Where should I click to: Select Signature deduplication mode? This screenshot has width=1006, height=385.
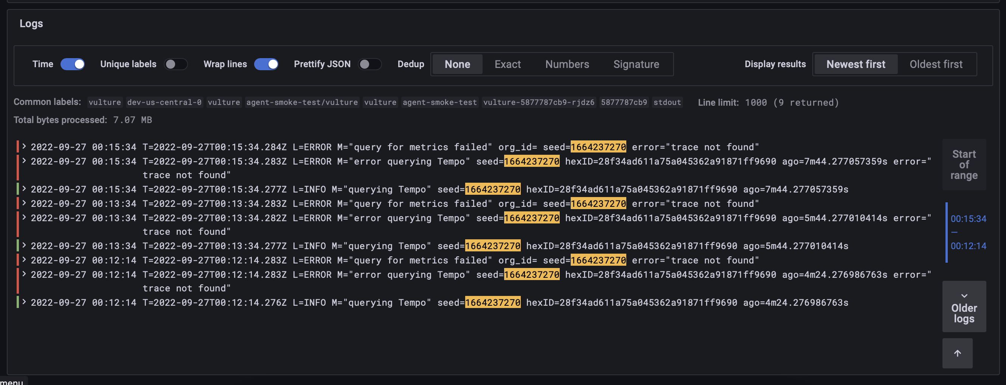tap(636, 64)
